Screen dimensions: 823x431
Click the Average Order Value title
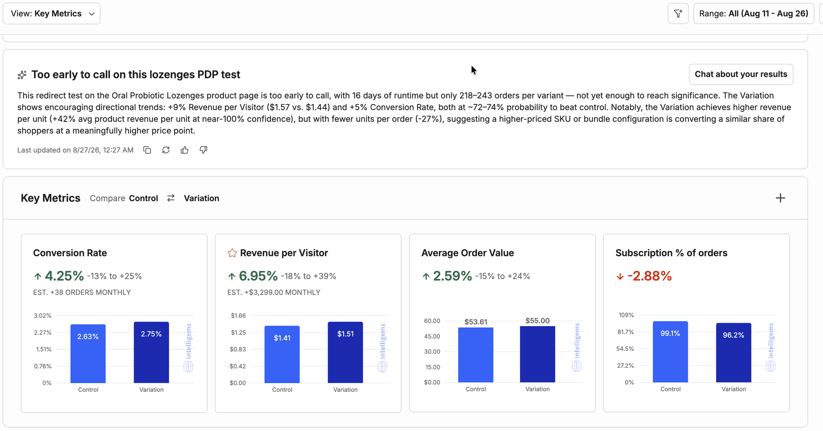click(x=468, y=253)
